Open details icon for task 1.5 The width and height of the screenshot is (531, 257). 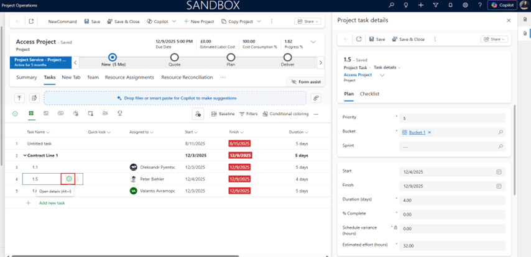click(68, 179)
